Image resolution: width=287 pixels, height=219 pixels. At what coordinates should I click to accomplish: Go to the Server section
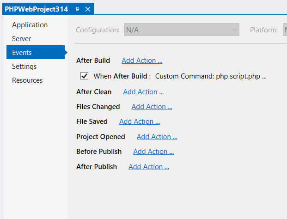tap(22, 39)
